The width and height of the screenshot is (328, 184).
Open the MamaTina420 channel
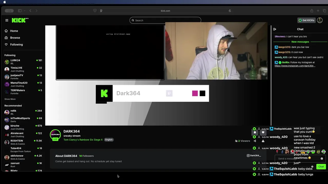[x=23, y=84]
